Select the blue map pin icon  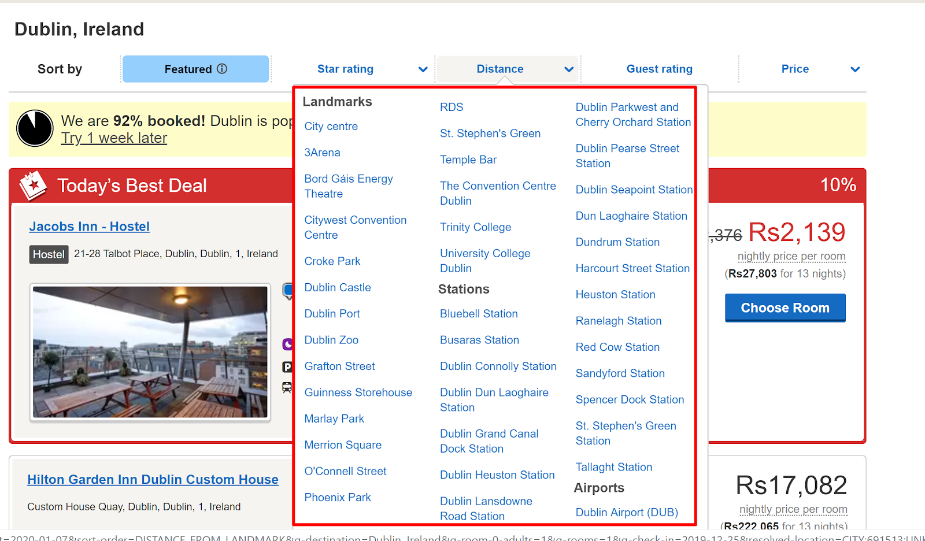[288, 291]
